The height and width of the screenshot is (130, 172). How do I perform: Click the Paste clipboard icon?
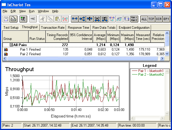[58, 19]
